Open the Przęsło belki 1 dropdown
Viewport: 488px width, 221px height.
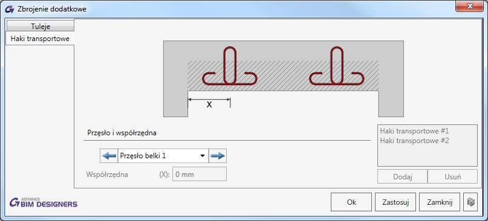click(163, 156)
